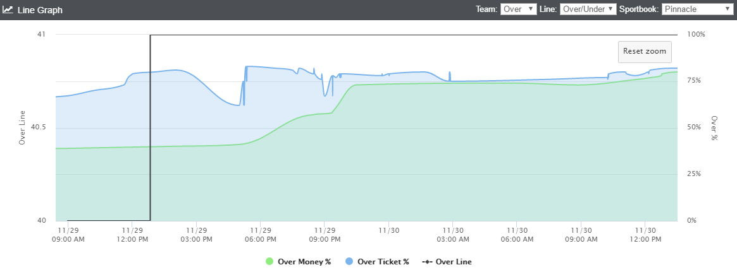Toggle the Over Ticket % legend series

[x=377, y=261]
